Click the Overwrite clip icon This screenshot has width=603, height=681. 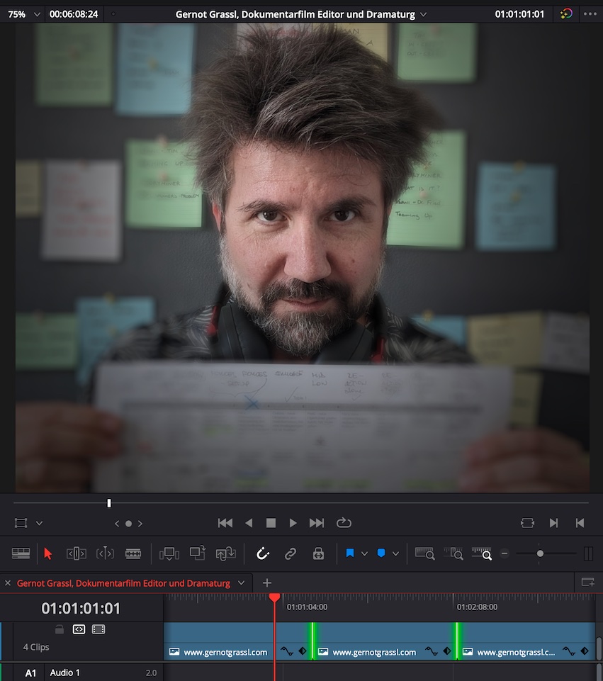click(x=198, y=553)
